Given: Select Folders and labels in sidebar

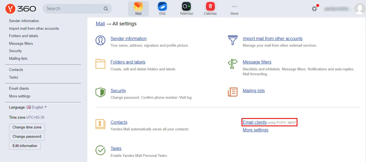Looking at the screenshot, I should tap(23, 36).
